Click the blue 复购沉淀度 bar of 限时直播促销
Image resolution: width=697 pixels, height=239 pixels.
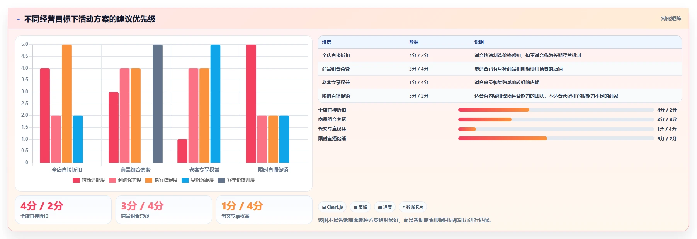[x=284, y=139]
